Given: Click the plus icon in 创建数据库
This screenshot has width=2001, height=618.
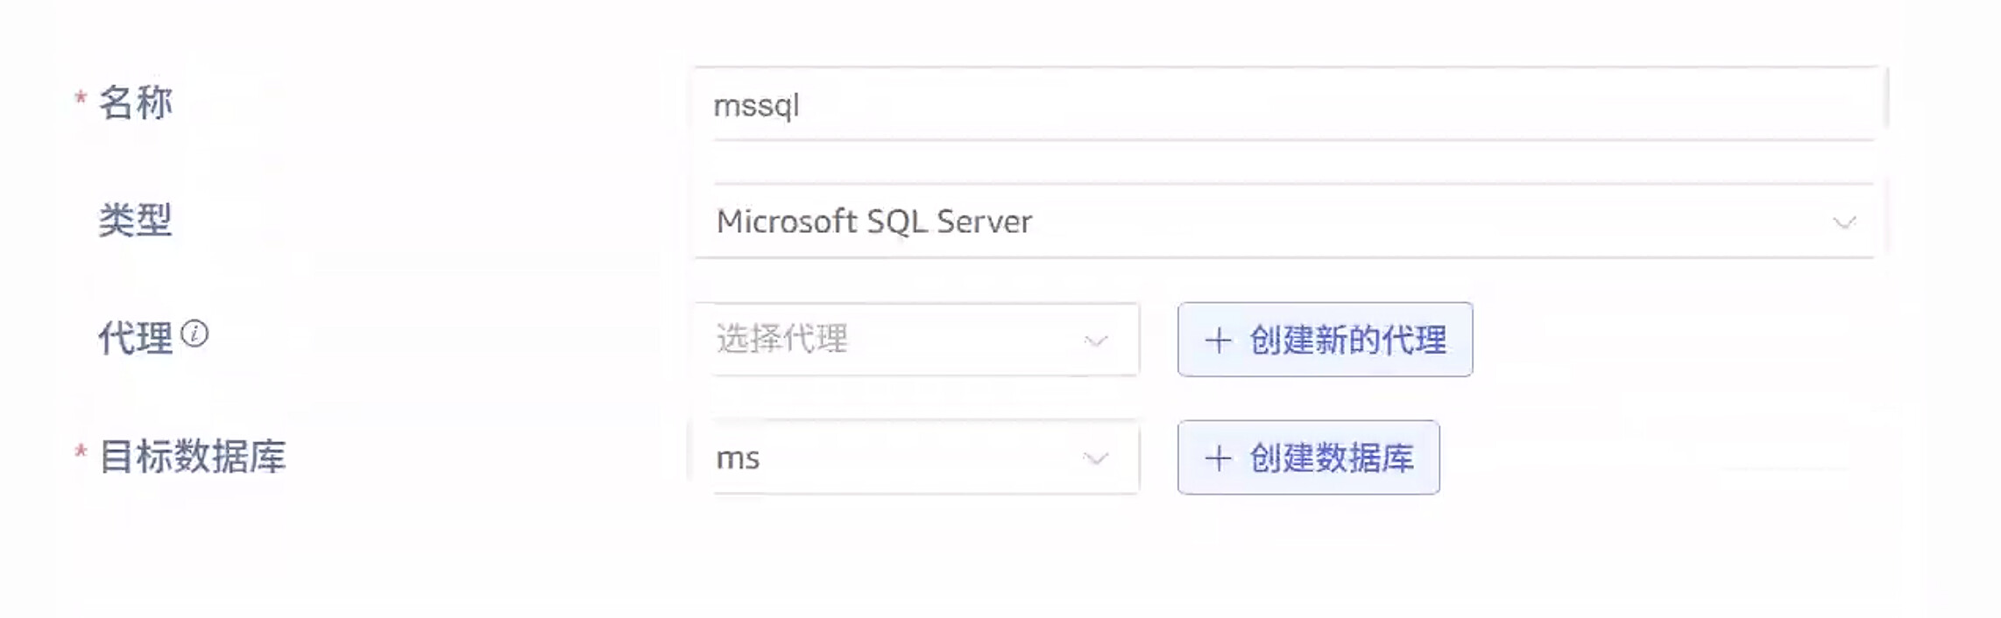Looking at the screenshot, I should point(1218,458).
